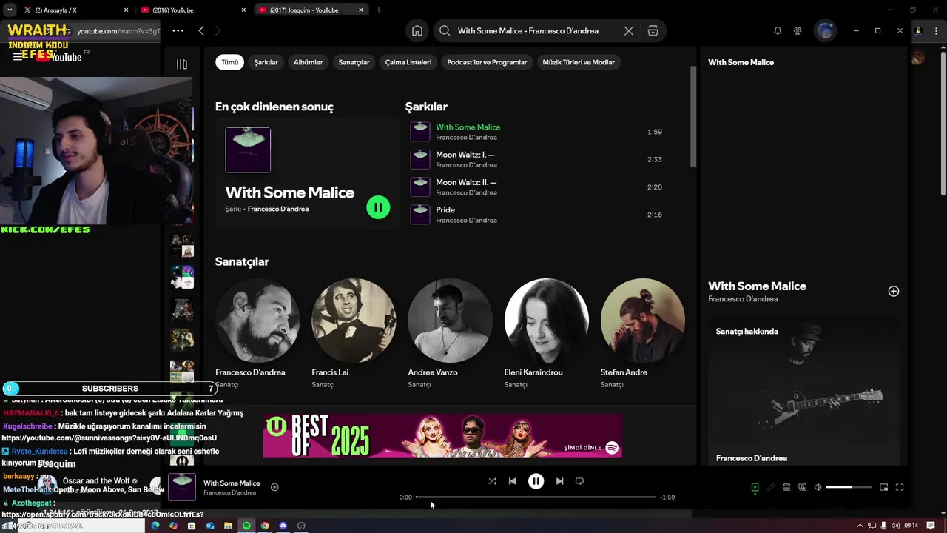This screenshot has height=533, width=947.
Task: Add With Some Malice to library in right panel
Action: pos(893,291)
